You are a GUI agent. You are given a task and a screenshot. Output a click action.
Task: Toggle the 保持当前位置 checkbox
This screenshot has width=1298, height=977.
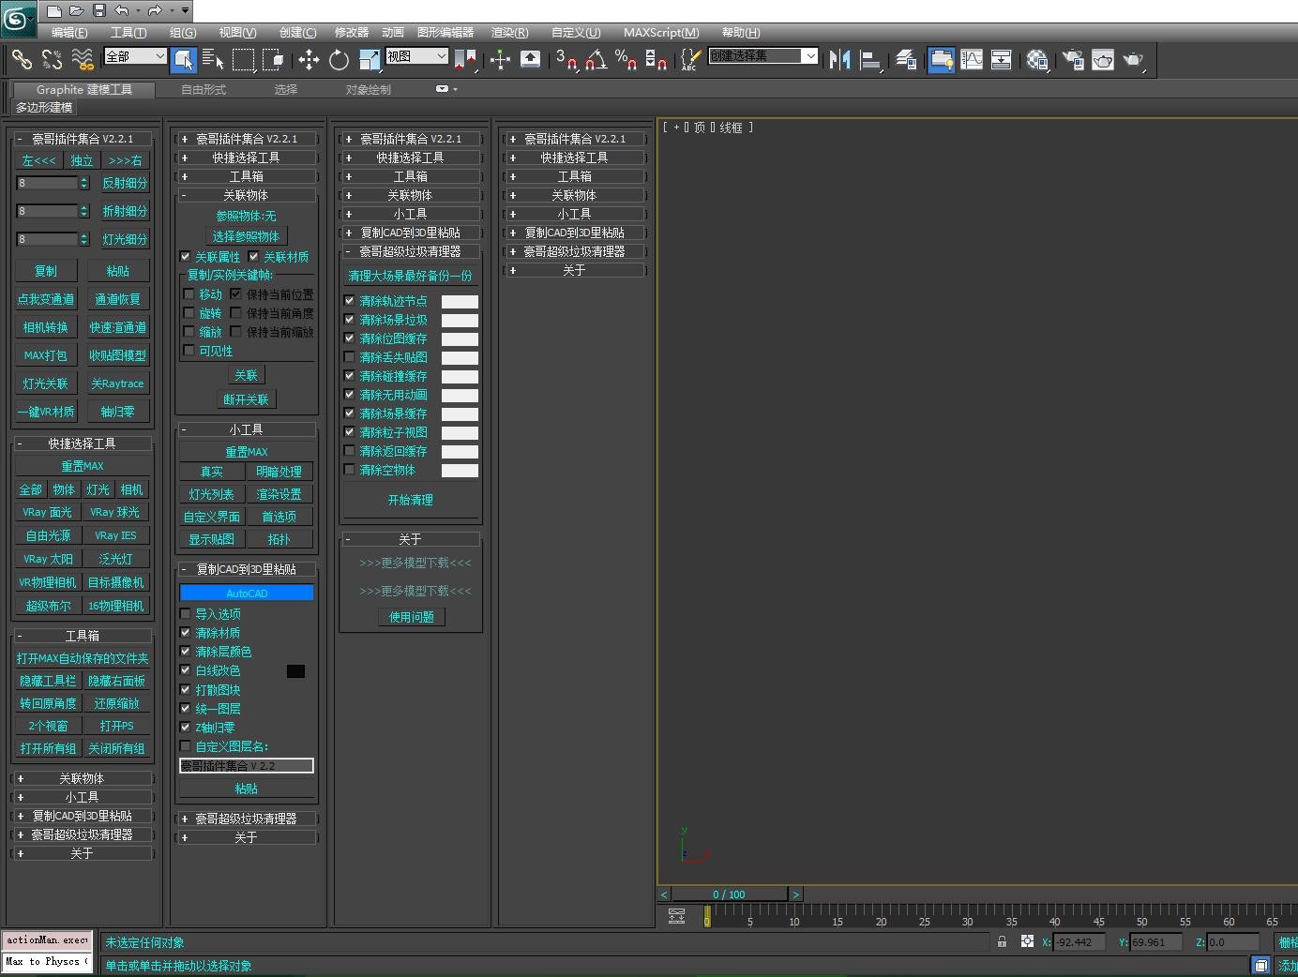tap(235, 293)
